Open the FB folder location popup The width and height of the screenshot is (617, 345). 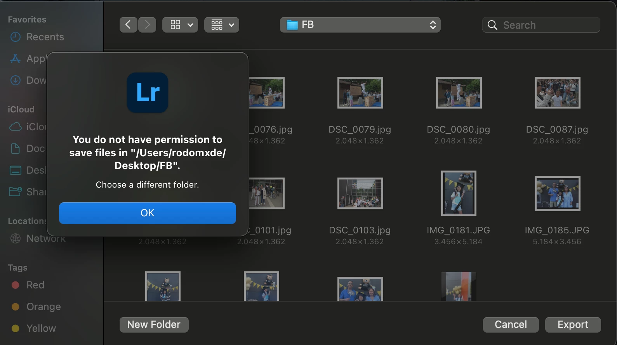[360, 25]
